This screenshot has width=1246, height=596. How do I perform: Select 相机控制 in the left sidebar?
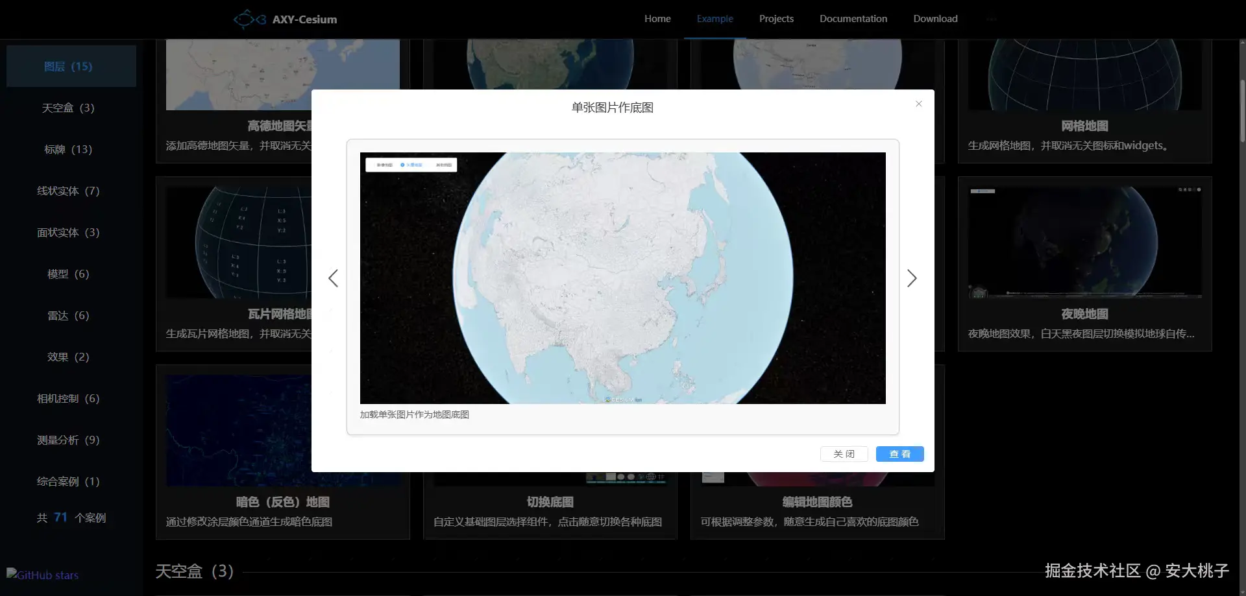(68, 398)
